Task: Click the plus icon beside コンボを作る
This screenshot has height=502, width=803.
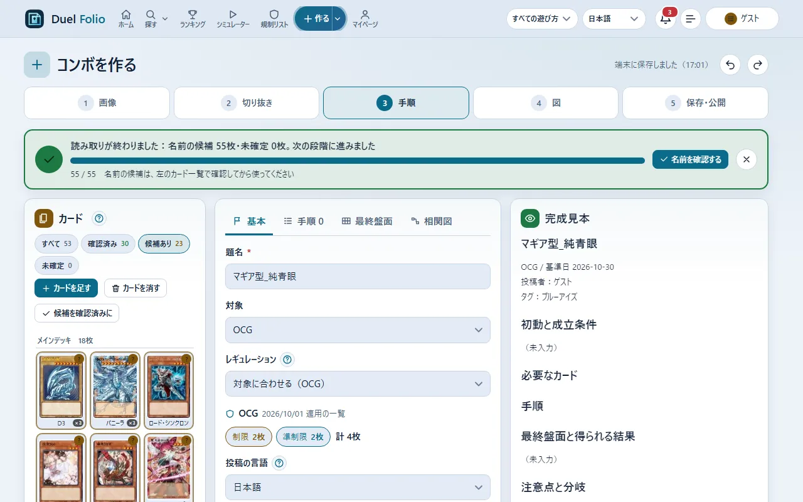Action: tap(37, 65)
